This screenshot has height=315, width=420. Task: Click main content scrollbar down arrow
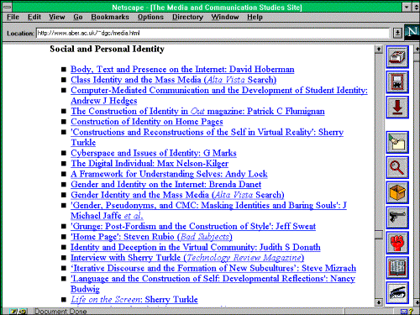[379, 302]
